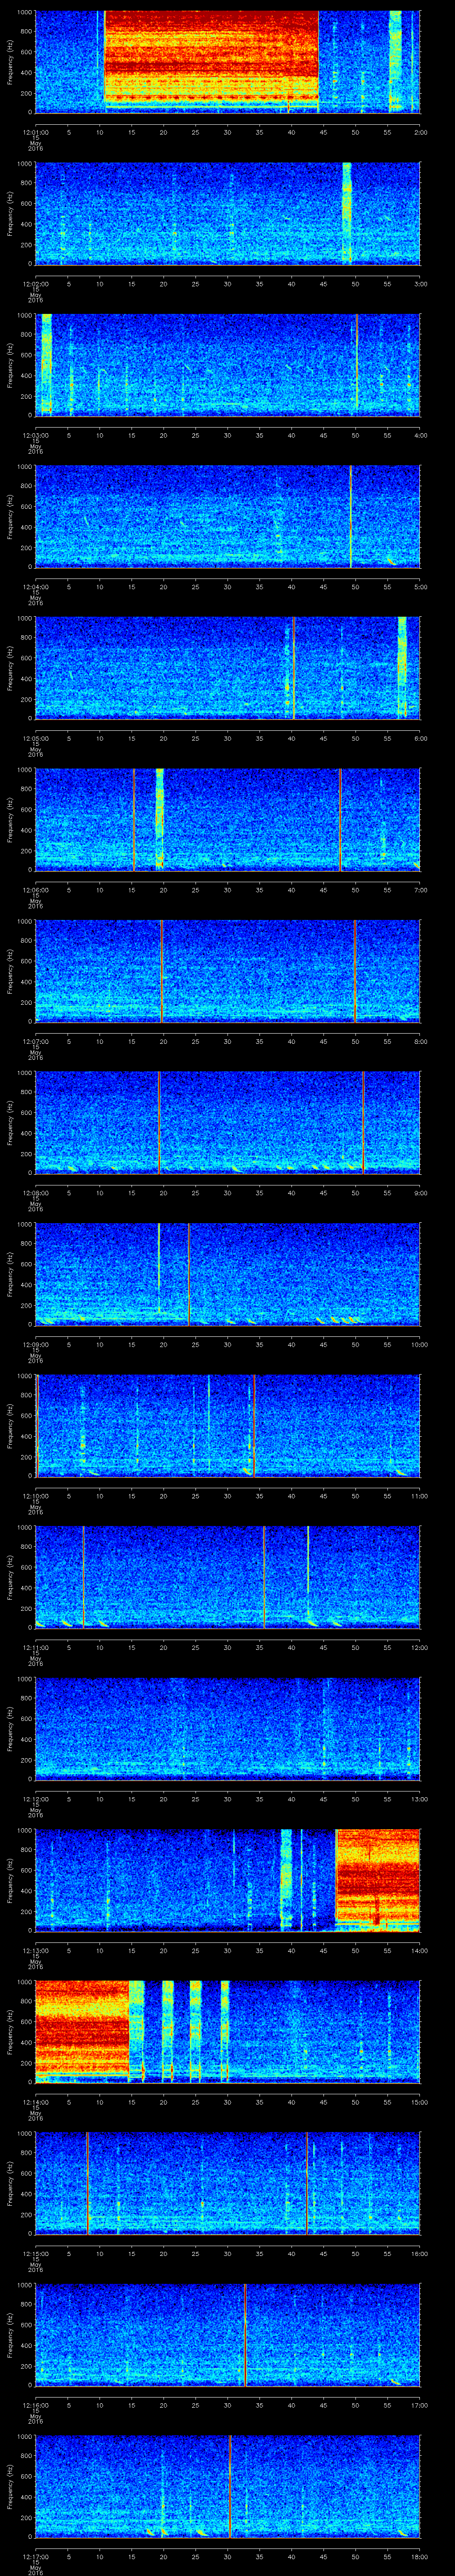The width and height of the screenshot is (455, 2576).
Task: Click the 9:00 end-time axis label
Action: (420, 1192)
